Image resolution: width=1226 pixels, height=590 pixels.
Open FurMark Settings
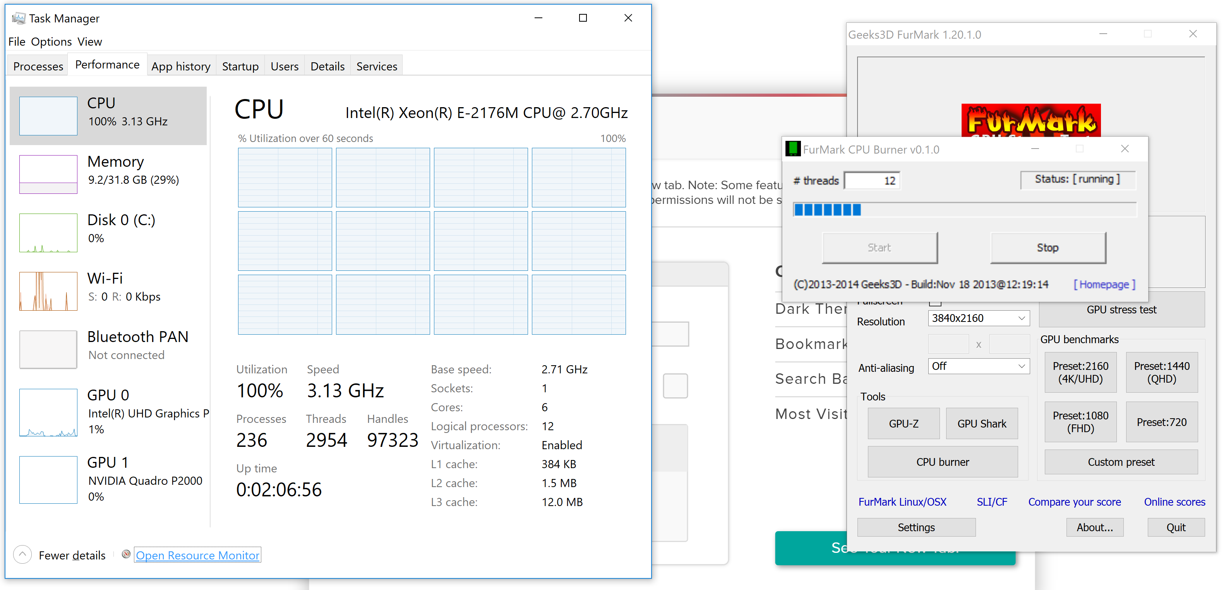tap(916, 527)
